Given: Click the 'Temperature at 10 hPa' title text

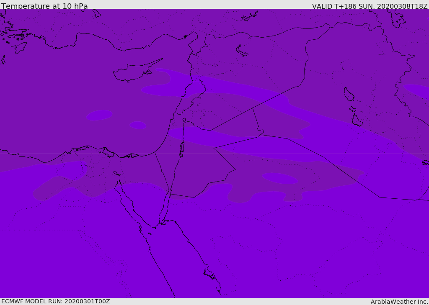Looking at the screenshot, I should coord(44,6).
